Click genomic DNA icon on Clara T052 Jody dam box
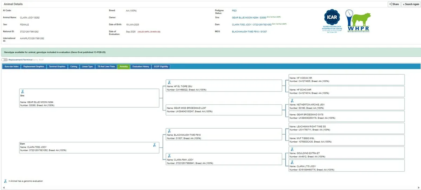 tap(154, 145)
